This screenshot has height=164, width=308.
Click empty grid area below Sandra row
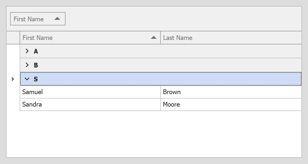click(148, 133)
